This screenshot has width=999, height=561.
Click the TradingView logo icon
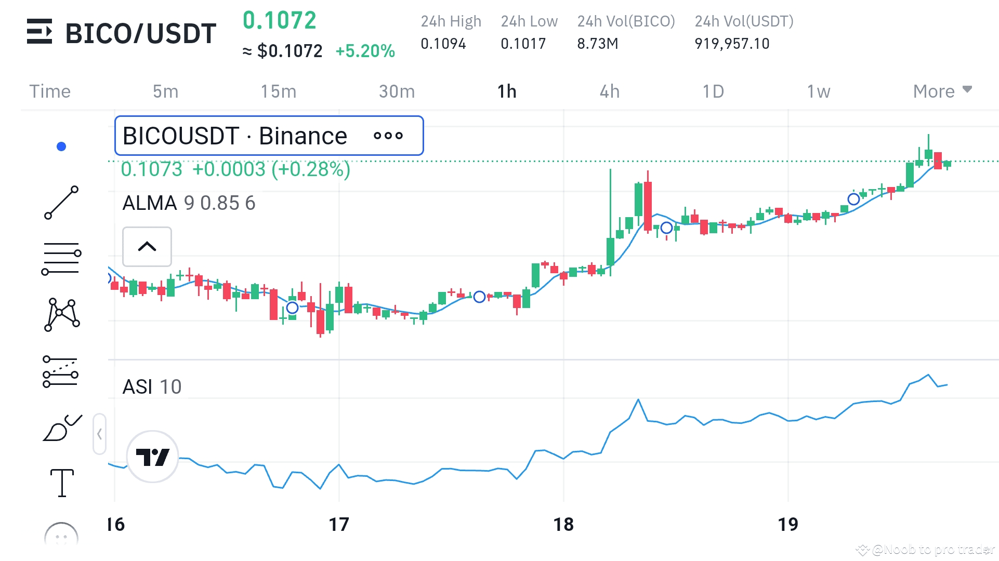coord(152,457)
